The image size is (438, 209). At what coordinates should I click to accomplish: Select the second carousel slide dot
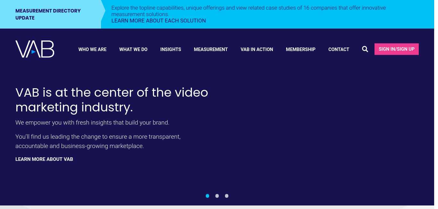[x=217, y=196]
